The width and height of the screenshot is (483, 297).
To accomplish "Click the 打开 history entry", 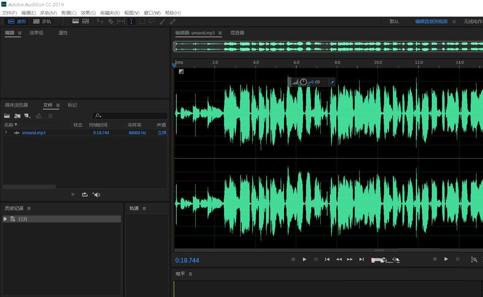I will coord(23,219).
